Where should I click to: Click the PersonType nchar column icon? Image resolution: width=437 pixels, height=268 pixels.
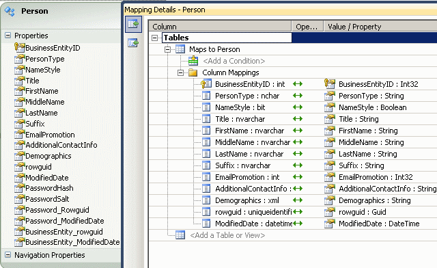point(206,96)
